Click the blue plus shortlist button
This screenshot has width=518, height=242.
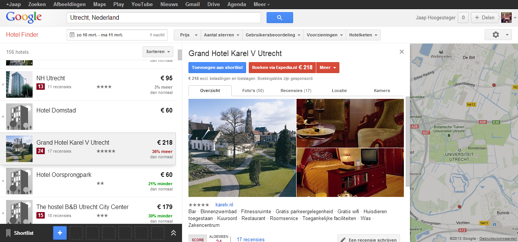(60, 233)
